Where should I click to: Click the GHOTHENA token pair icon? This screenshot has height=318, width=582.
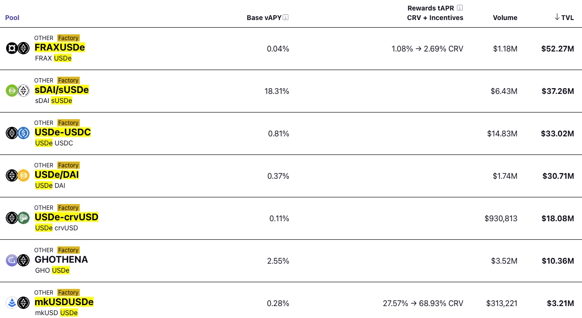point(18,260)
